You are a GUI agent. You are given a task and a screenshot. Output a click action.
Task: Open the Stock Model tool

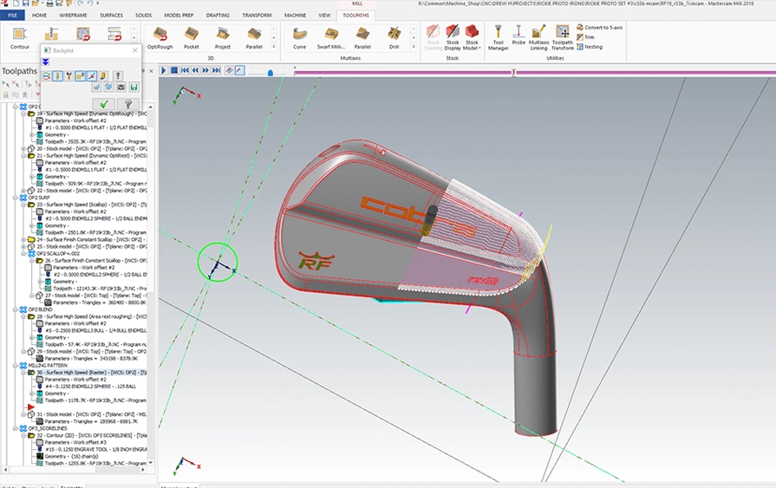(x=471, y=38)
